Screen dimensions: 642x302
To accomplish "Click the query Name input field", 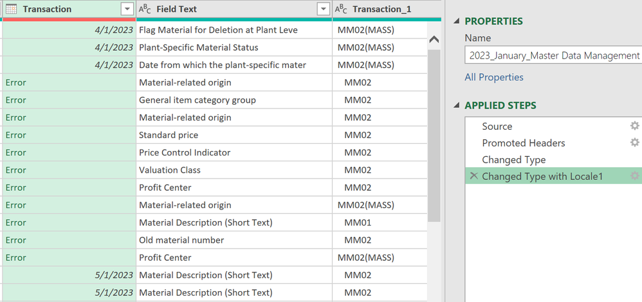I will [x=553, y=55].
